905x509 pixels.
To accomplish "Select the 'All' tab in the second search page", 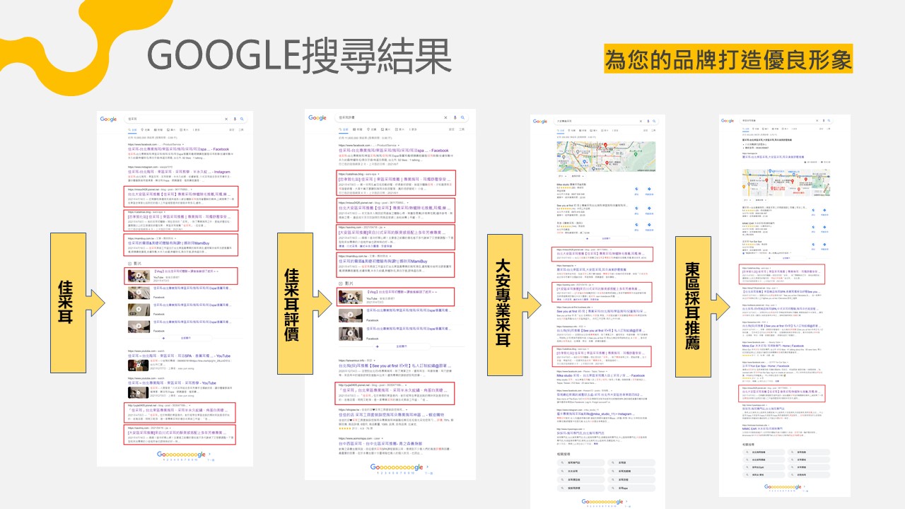I will 343,130.
